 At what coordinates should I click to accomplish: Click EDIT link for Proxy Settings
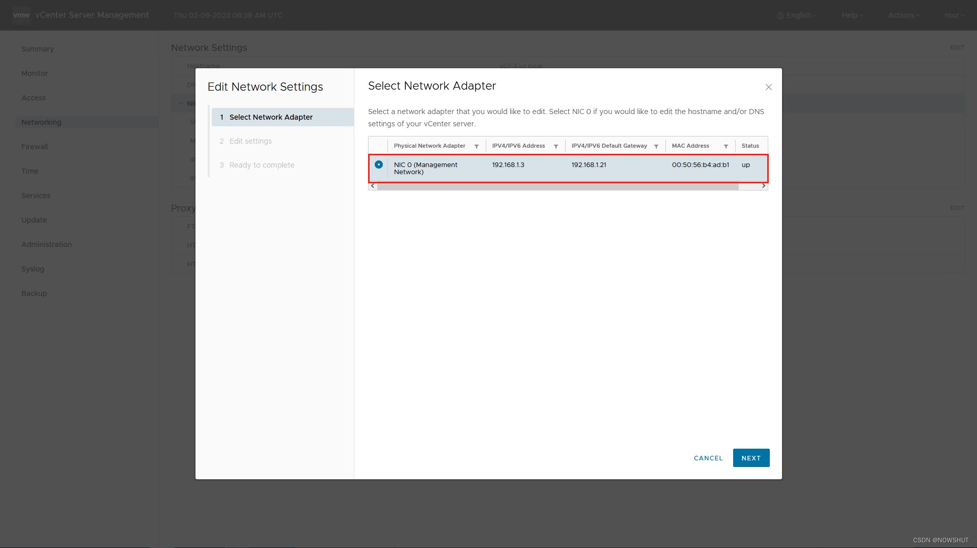pyautogui.click(x=957, y=208)
